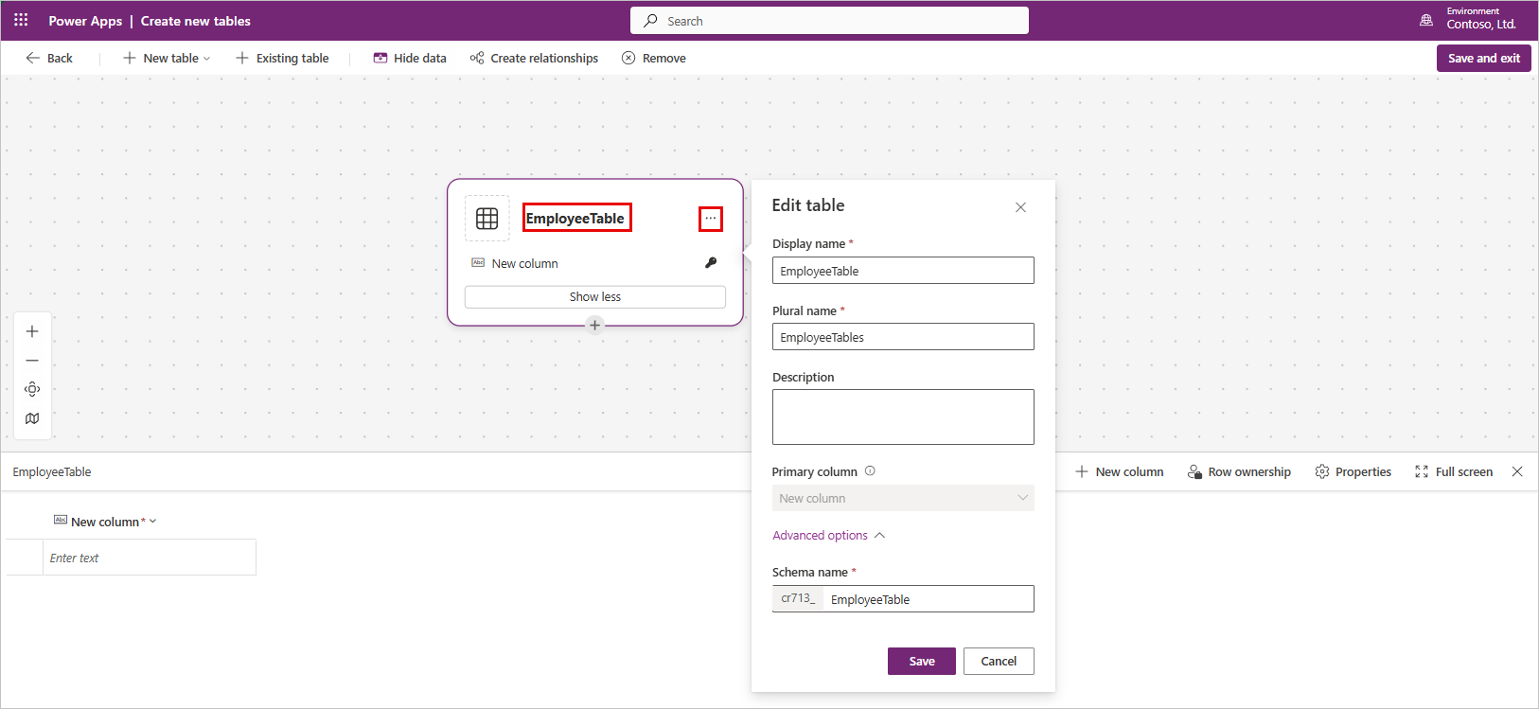Zoom out on the canvas
The width and height of the screenshot is (1539, 709).
(x=32, y=361)
